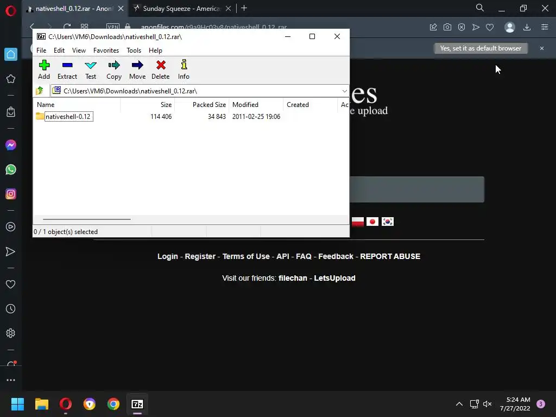Run Test on the archive

click(x=91, y=70)
